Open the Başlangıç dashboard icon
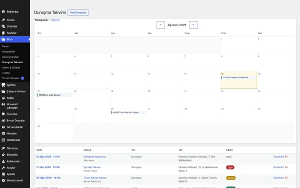The image size is (300, 188). click(3, 12)
